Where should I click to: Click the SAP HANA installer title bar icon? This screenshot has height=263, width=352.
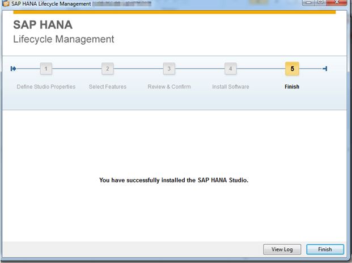(6, 3)
